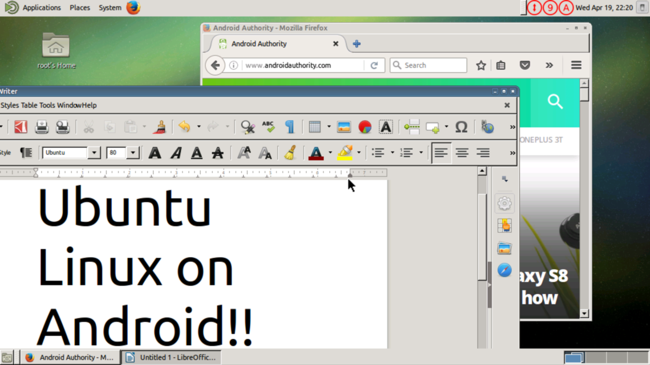This screenshot has height=365, width=650.
Task: Toggle formatting marks display
Action: 290,127
